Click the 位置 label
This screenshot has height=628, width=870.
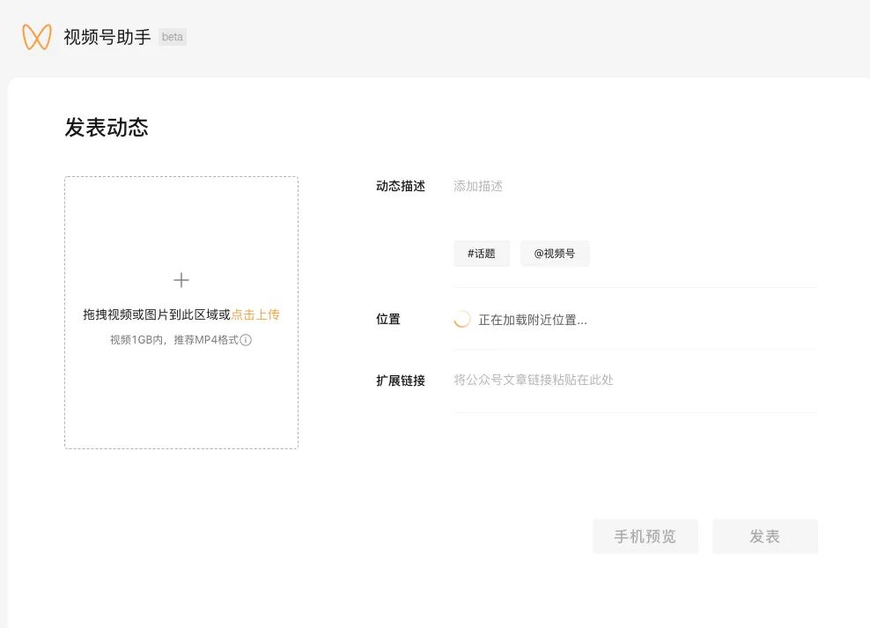(387, 320)
